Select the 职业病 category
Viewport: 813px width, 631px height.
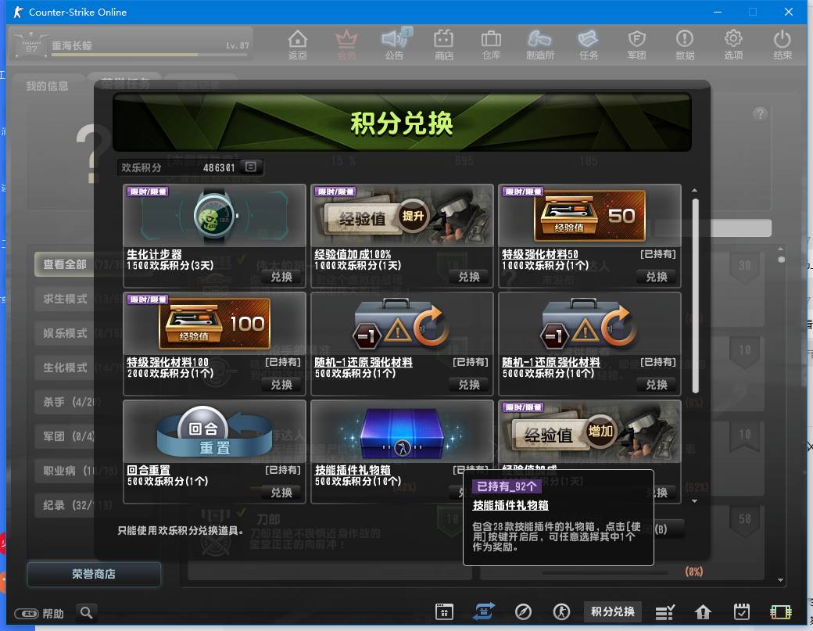click(x=65, y=471)
